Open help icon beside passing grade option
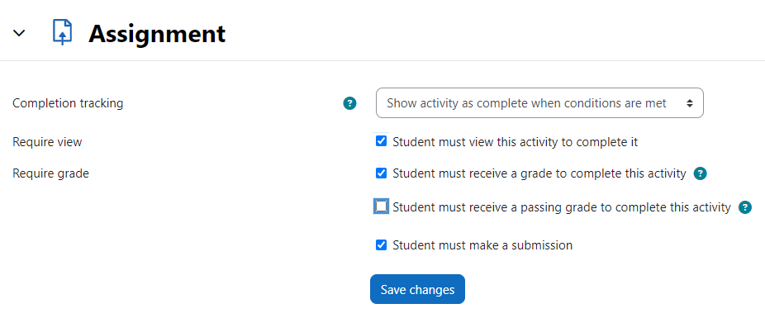The image size is (765, 318). click(x=745, y=207)
